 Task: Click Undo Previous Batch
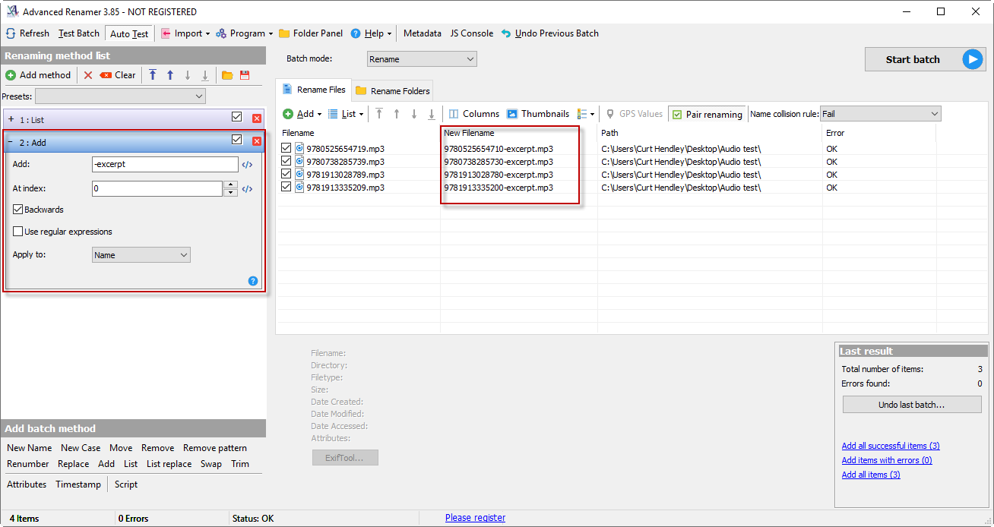coord(549,33)
